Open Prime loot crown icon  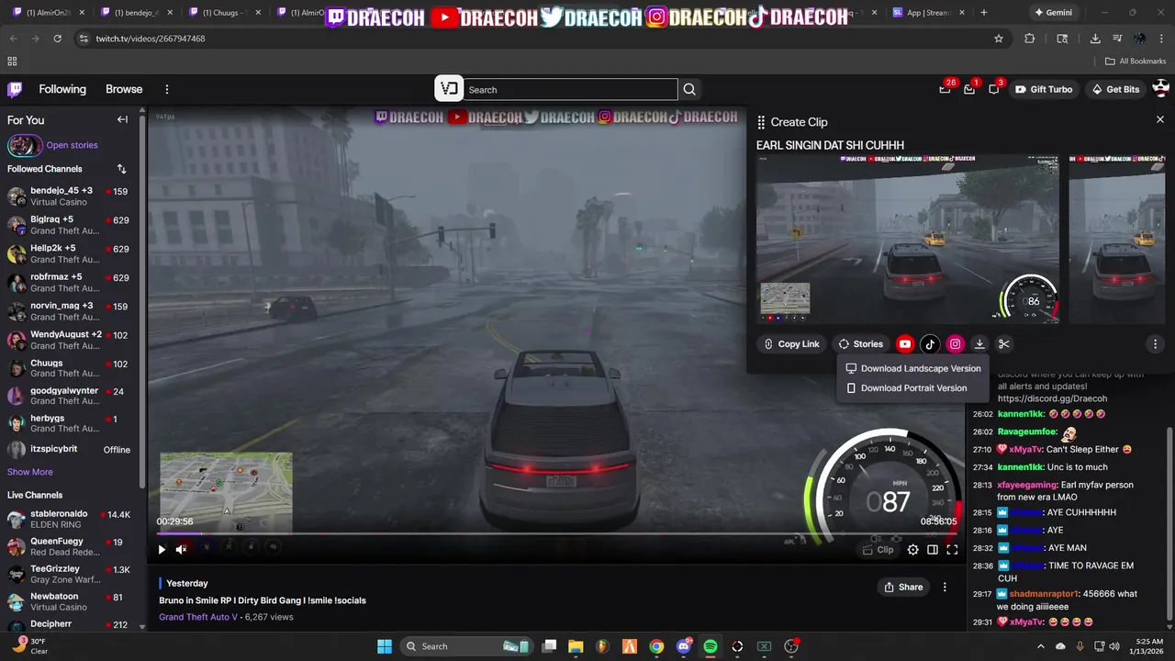(946, 89)
